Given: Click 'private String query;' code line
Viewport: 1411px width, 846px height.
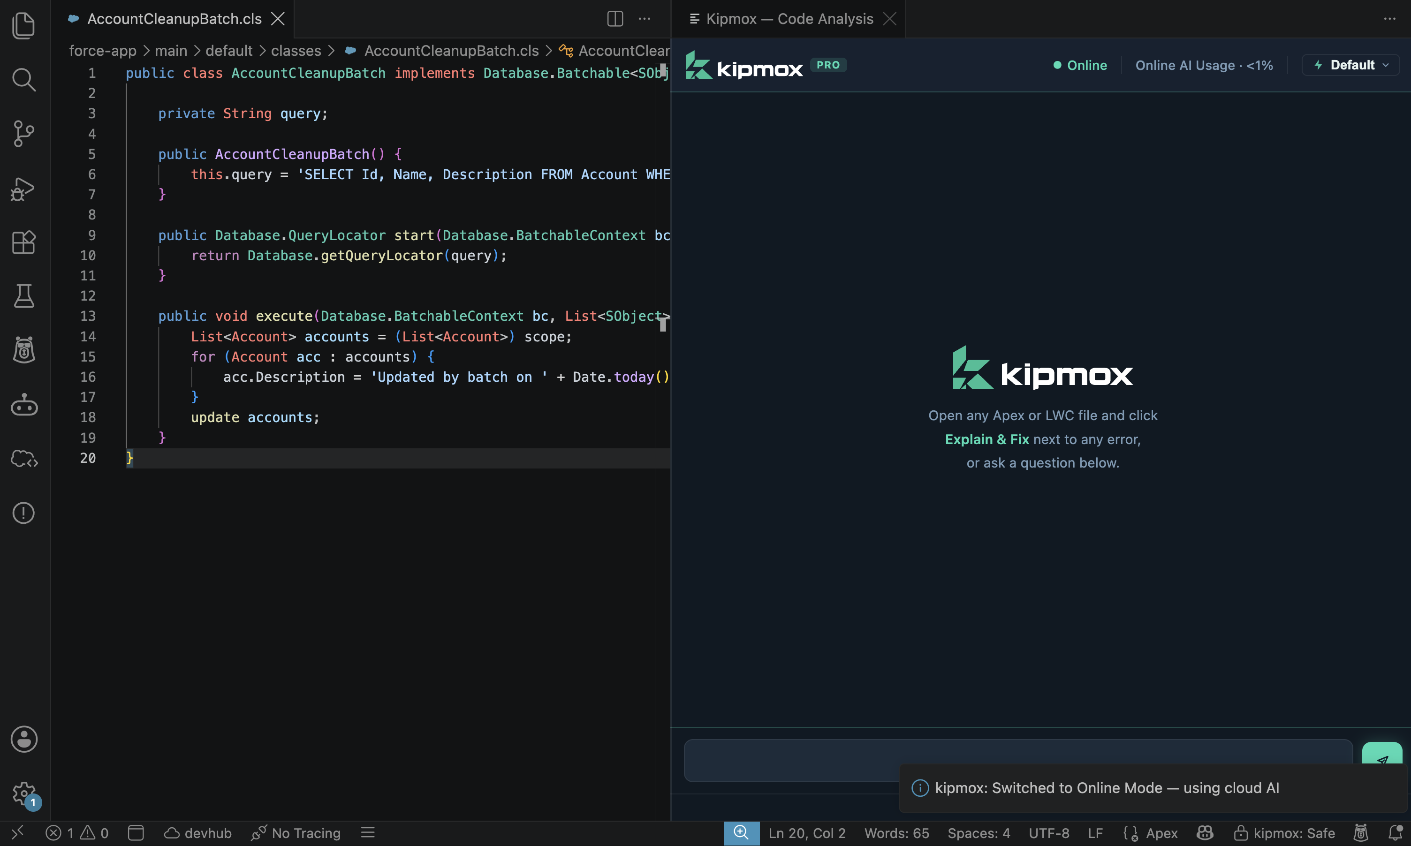Looking at the screenshot, I should point(243,113).
